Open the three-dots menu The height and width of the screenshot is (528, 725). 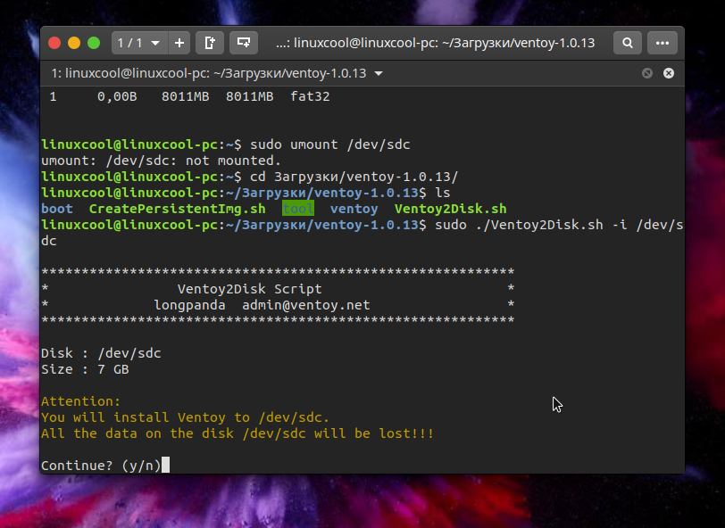tap(662, 43)
